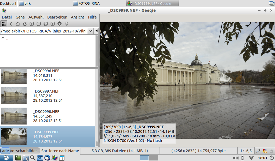The height and width of the screenshot is (161, 275).
Task: Open volume control in system tray
Action: [x=236, y=158]
